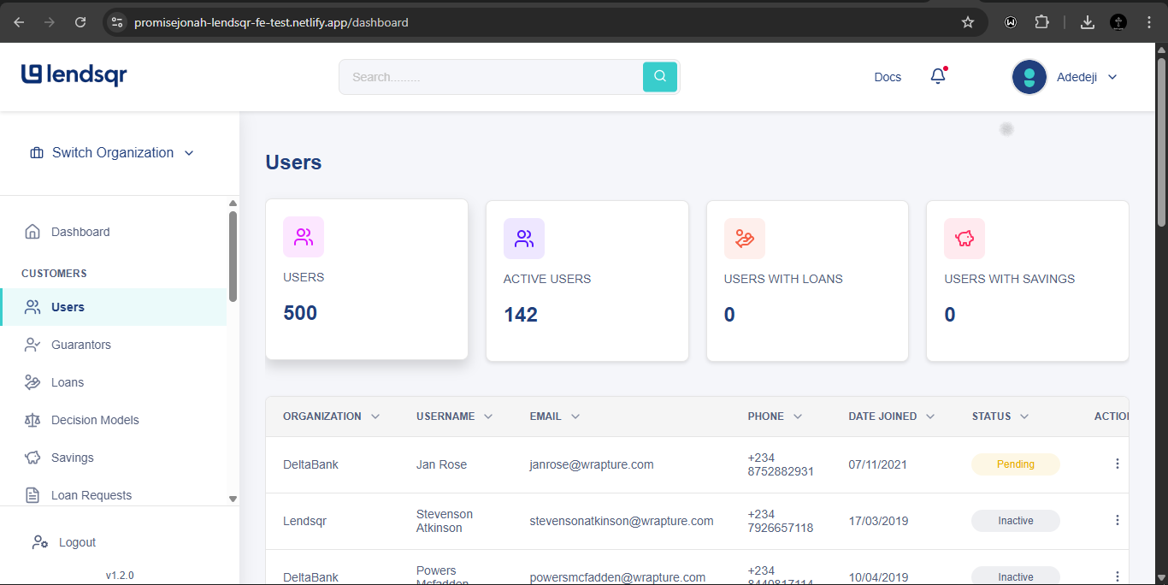The height and width of the screenshot is (585, 1168).
Task: Click the purple icon on ACTIVE USERS card
Action: pyautogui.click(x=524, y=239)
